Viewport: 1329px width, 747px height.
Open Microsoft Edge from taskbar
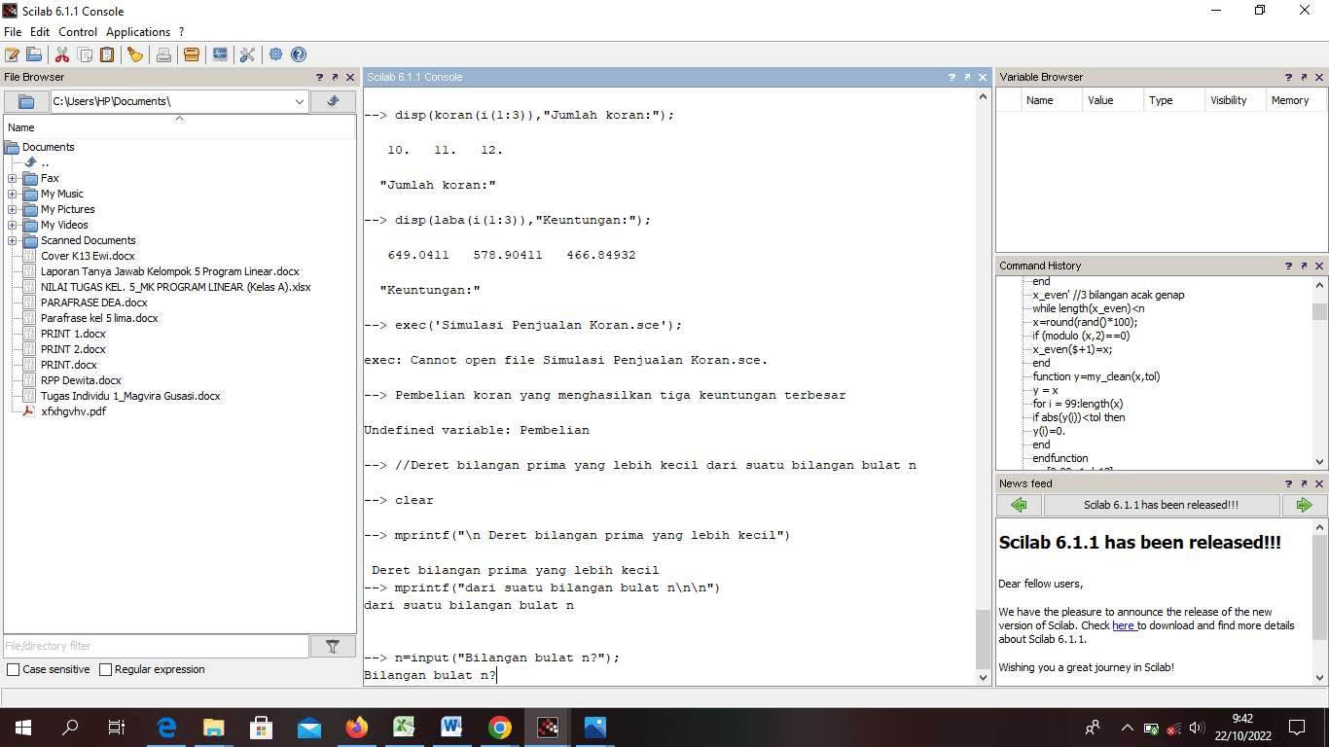(166, 727)
